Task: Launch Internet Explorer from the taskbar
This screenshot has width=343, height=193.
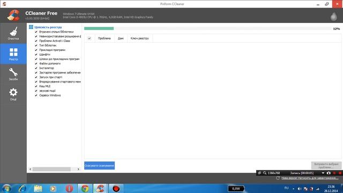Action: [x=23, y=188]
